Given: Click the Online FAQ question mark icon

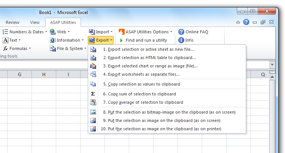Looking at the screenshot, I should click(181, 32).
